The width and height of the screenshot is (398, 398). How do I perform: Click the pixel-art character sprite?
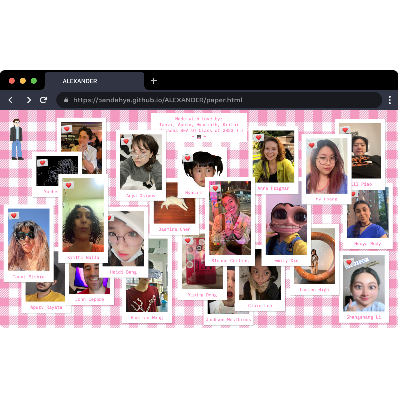tap(17, 139)
